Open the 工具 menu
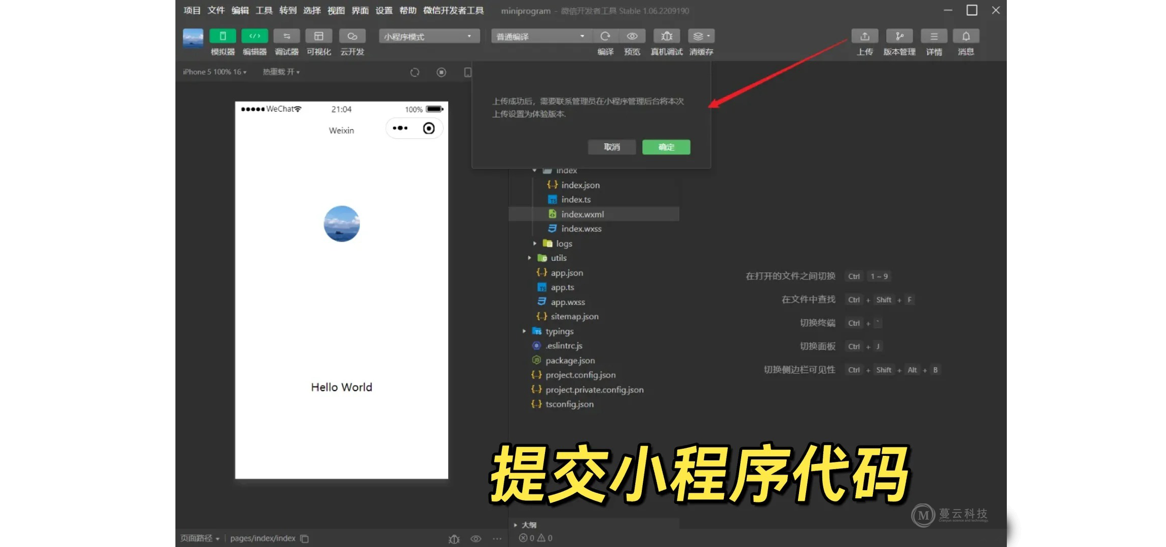This screenshot has width=1166, height=547. (x=264, y=10)
